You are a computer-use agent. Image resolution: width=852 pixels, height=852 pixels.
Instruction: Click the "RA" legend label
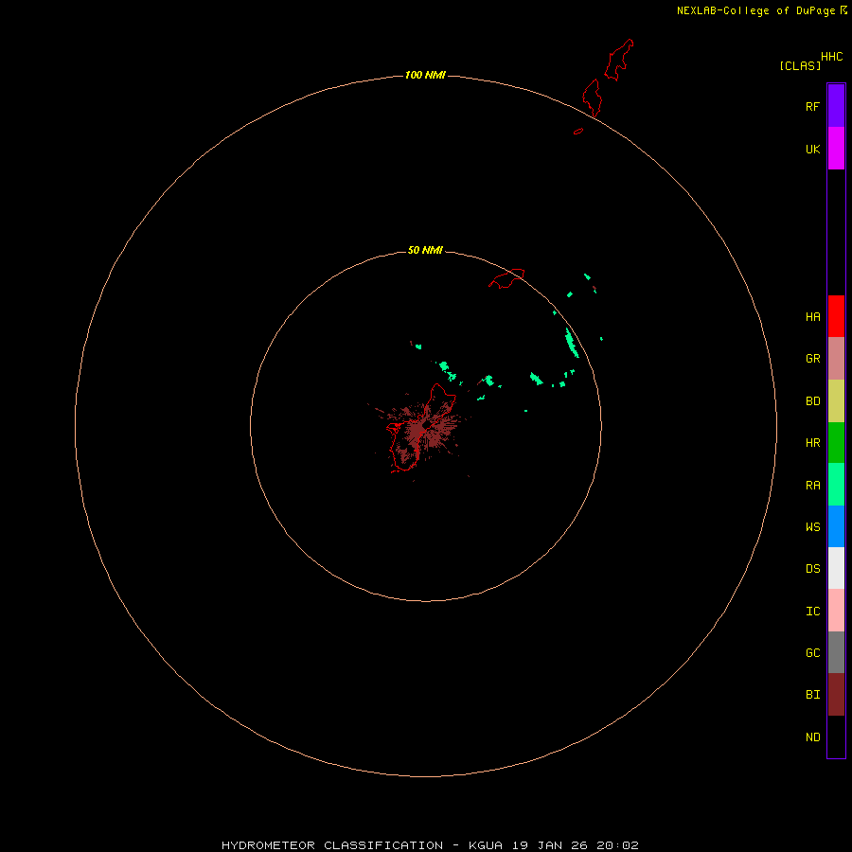(812, 486)
